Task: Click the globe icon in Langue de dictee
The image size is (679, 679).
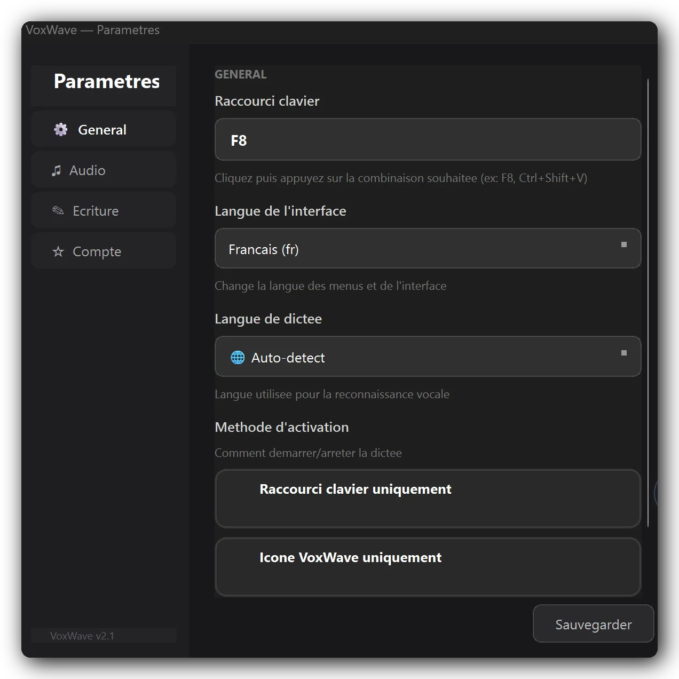Action: click(238, 358)
